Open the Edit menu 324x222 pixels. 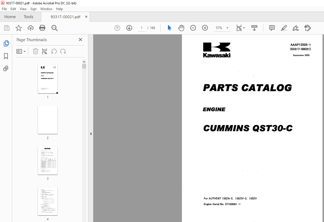pyautogui.click(x=13, y=9)
